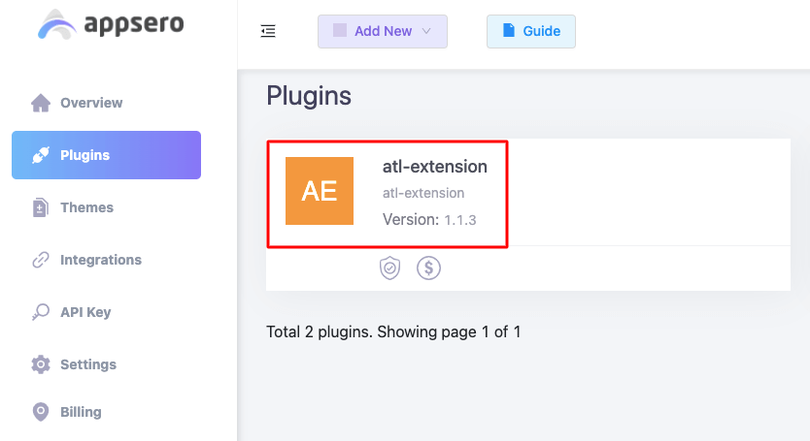Open the atl-extension plugin title link
Screen dimensions: 810x441
(434, 167)
